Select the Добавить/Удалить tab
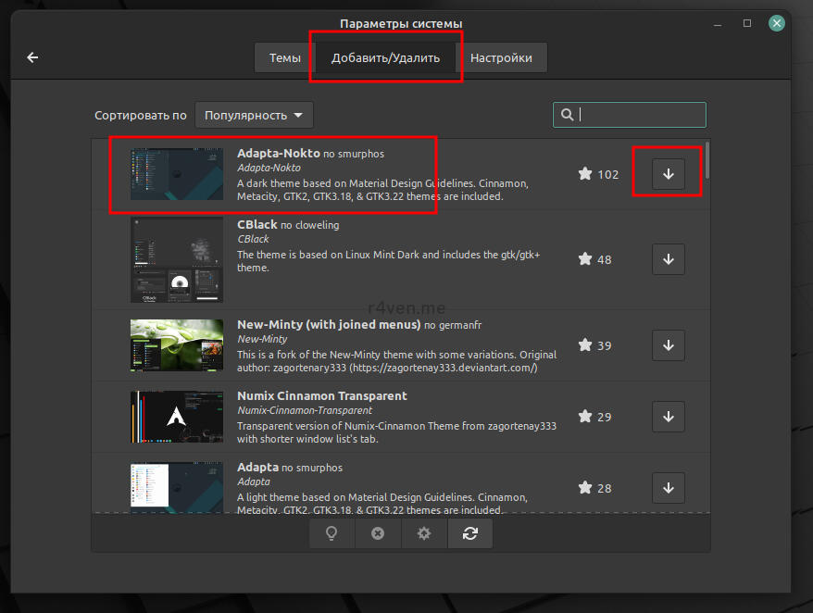Screen dimensions: 813x613 click(x=385, y=57)
